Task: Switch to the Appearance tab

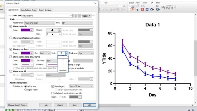Action: click(x=13, y=10)
